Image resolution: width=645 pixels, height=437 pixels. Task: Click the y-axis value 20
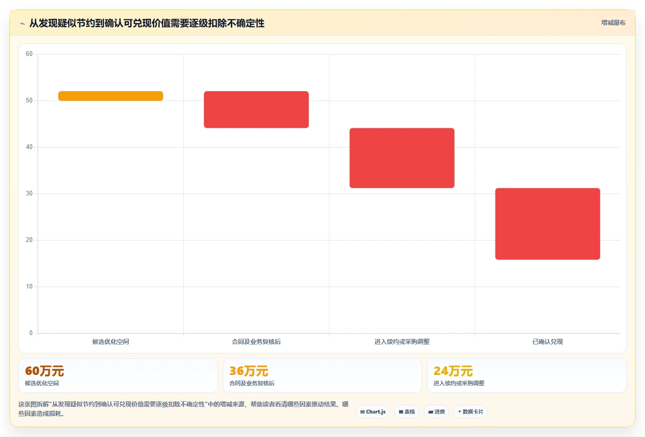pos(29,240)
